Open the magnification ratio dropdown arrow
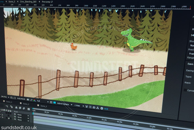Screen dimensions: 194x130 point(9,97)
